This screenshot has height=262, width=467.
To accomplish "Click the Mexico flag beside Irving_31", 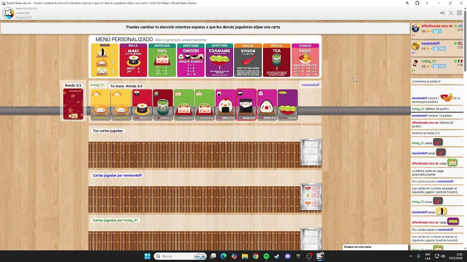I will click(460, 61).
